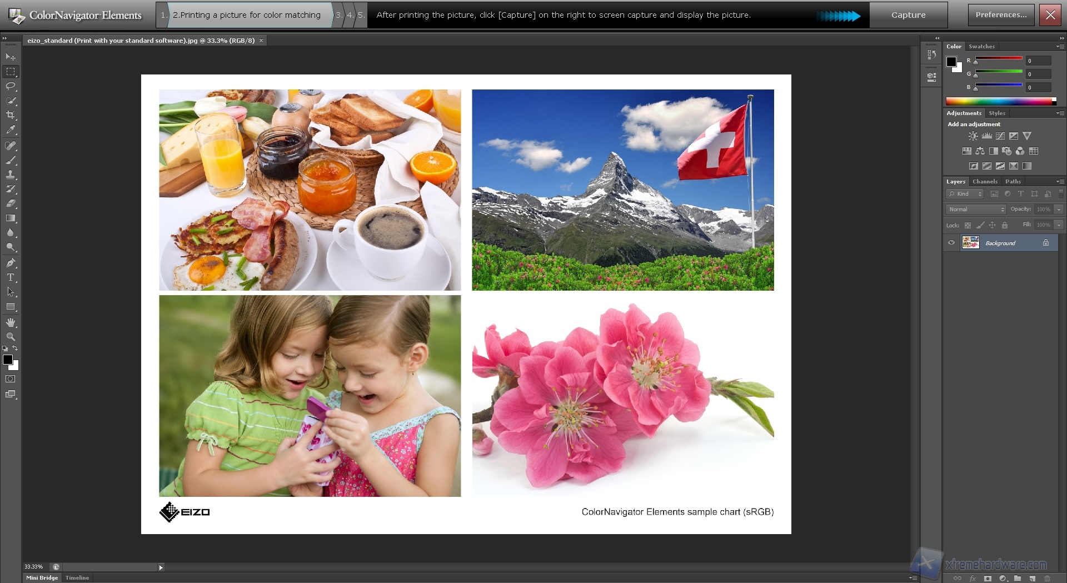Open the Kind filter dropdown
The width and height of the screenshot is (1067, 583).
pos(964,194)
